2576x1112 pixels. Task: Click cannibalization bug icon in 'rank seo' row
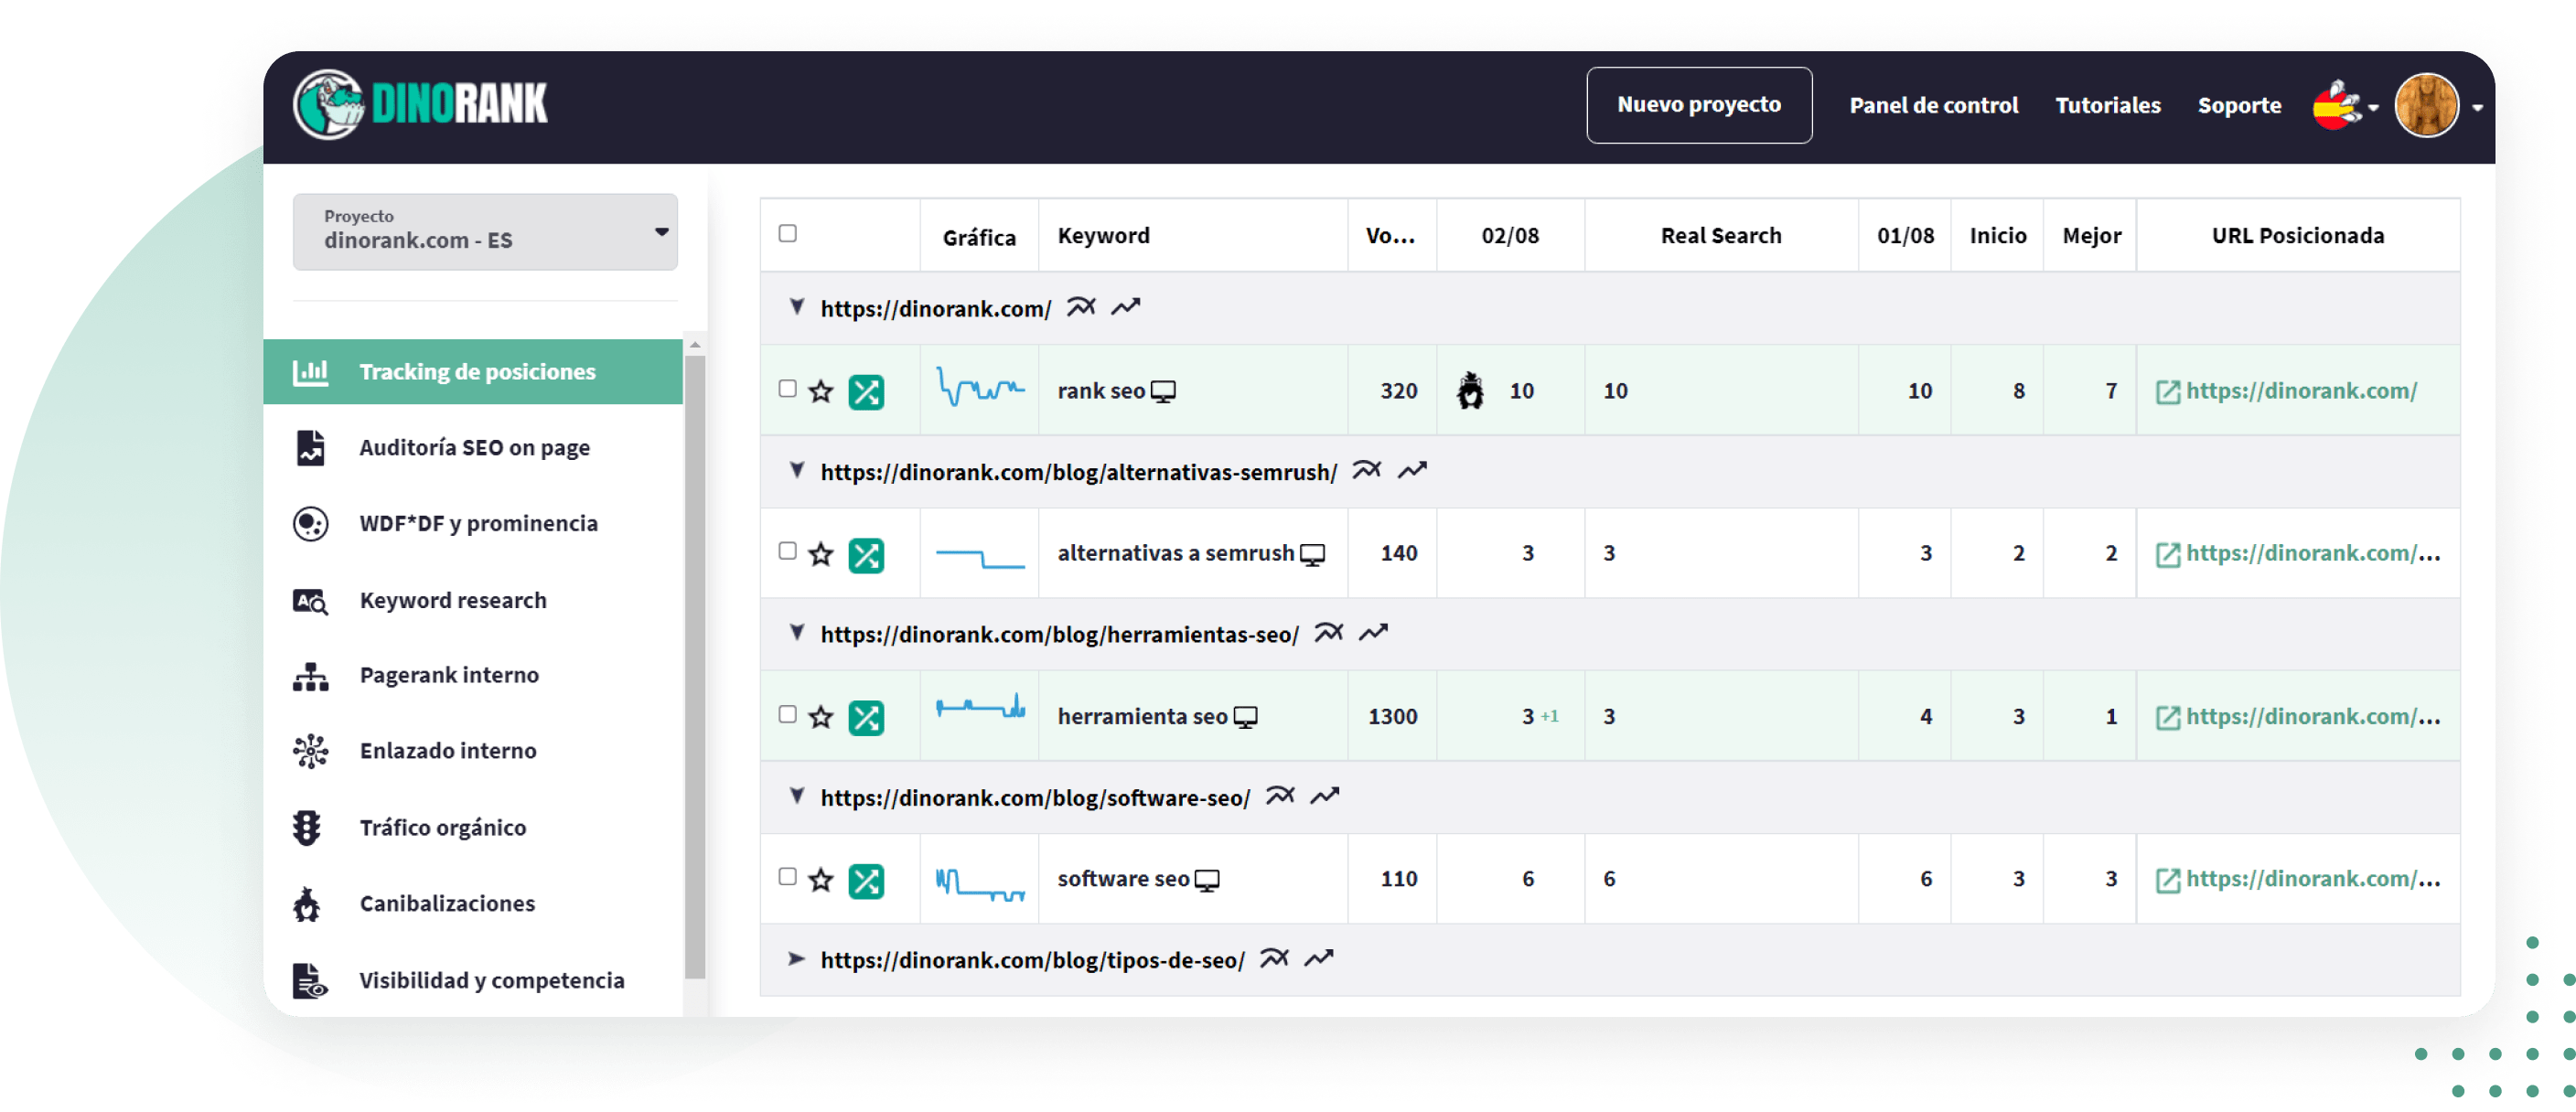point(1470,390)
